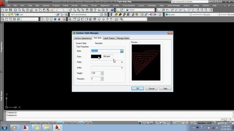Click the Height spinner arrows

click(102, 73)
